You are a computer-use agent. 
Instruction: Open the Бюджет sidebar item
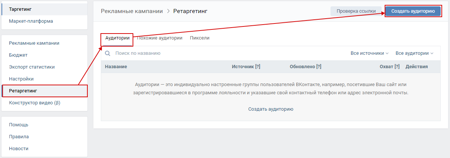(x=44, y=55)
